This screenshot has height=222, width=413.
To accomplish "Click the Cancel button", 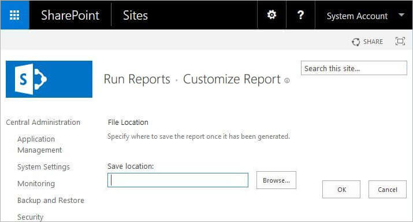I will 388,189.
